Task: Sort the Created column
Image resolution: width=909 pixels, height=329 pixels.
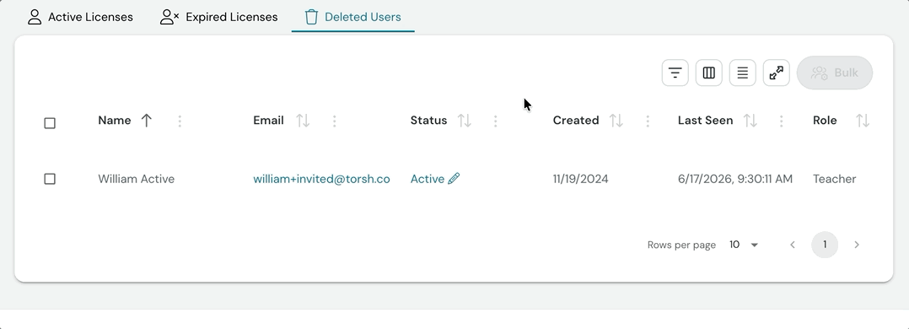Action: pos(616,120)
